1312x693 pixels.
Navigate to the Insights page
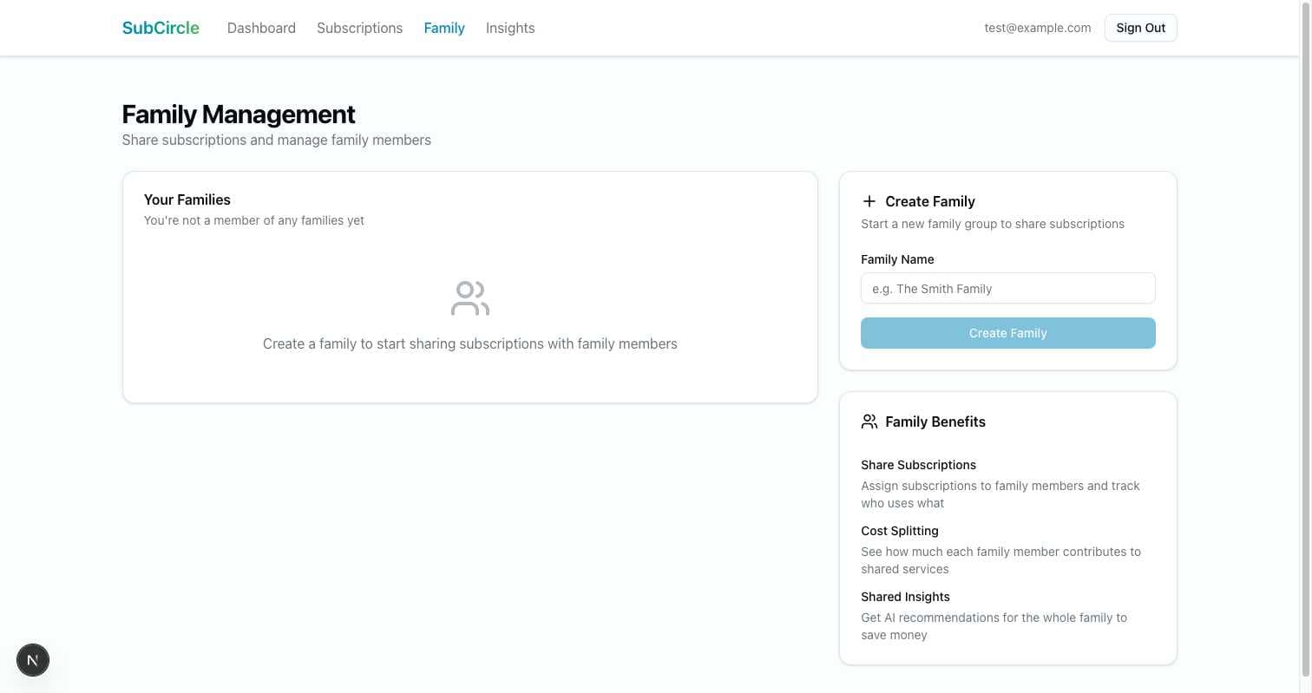tap(510, 28)
